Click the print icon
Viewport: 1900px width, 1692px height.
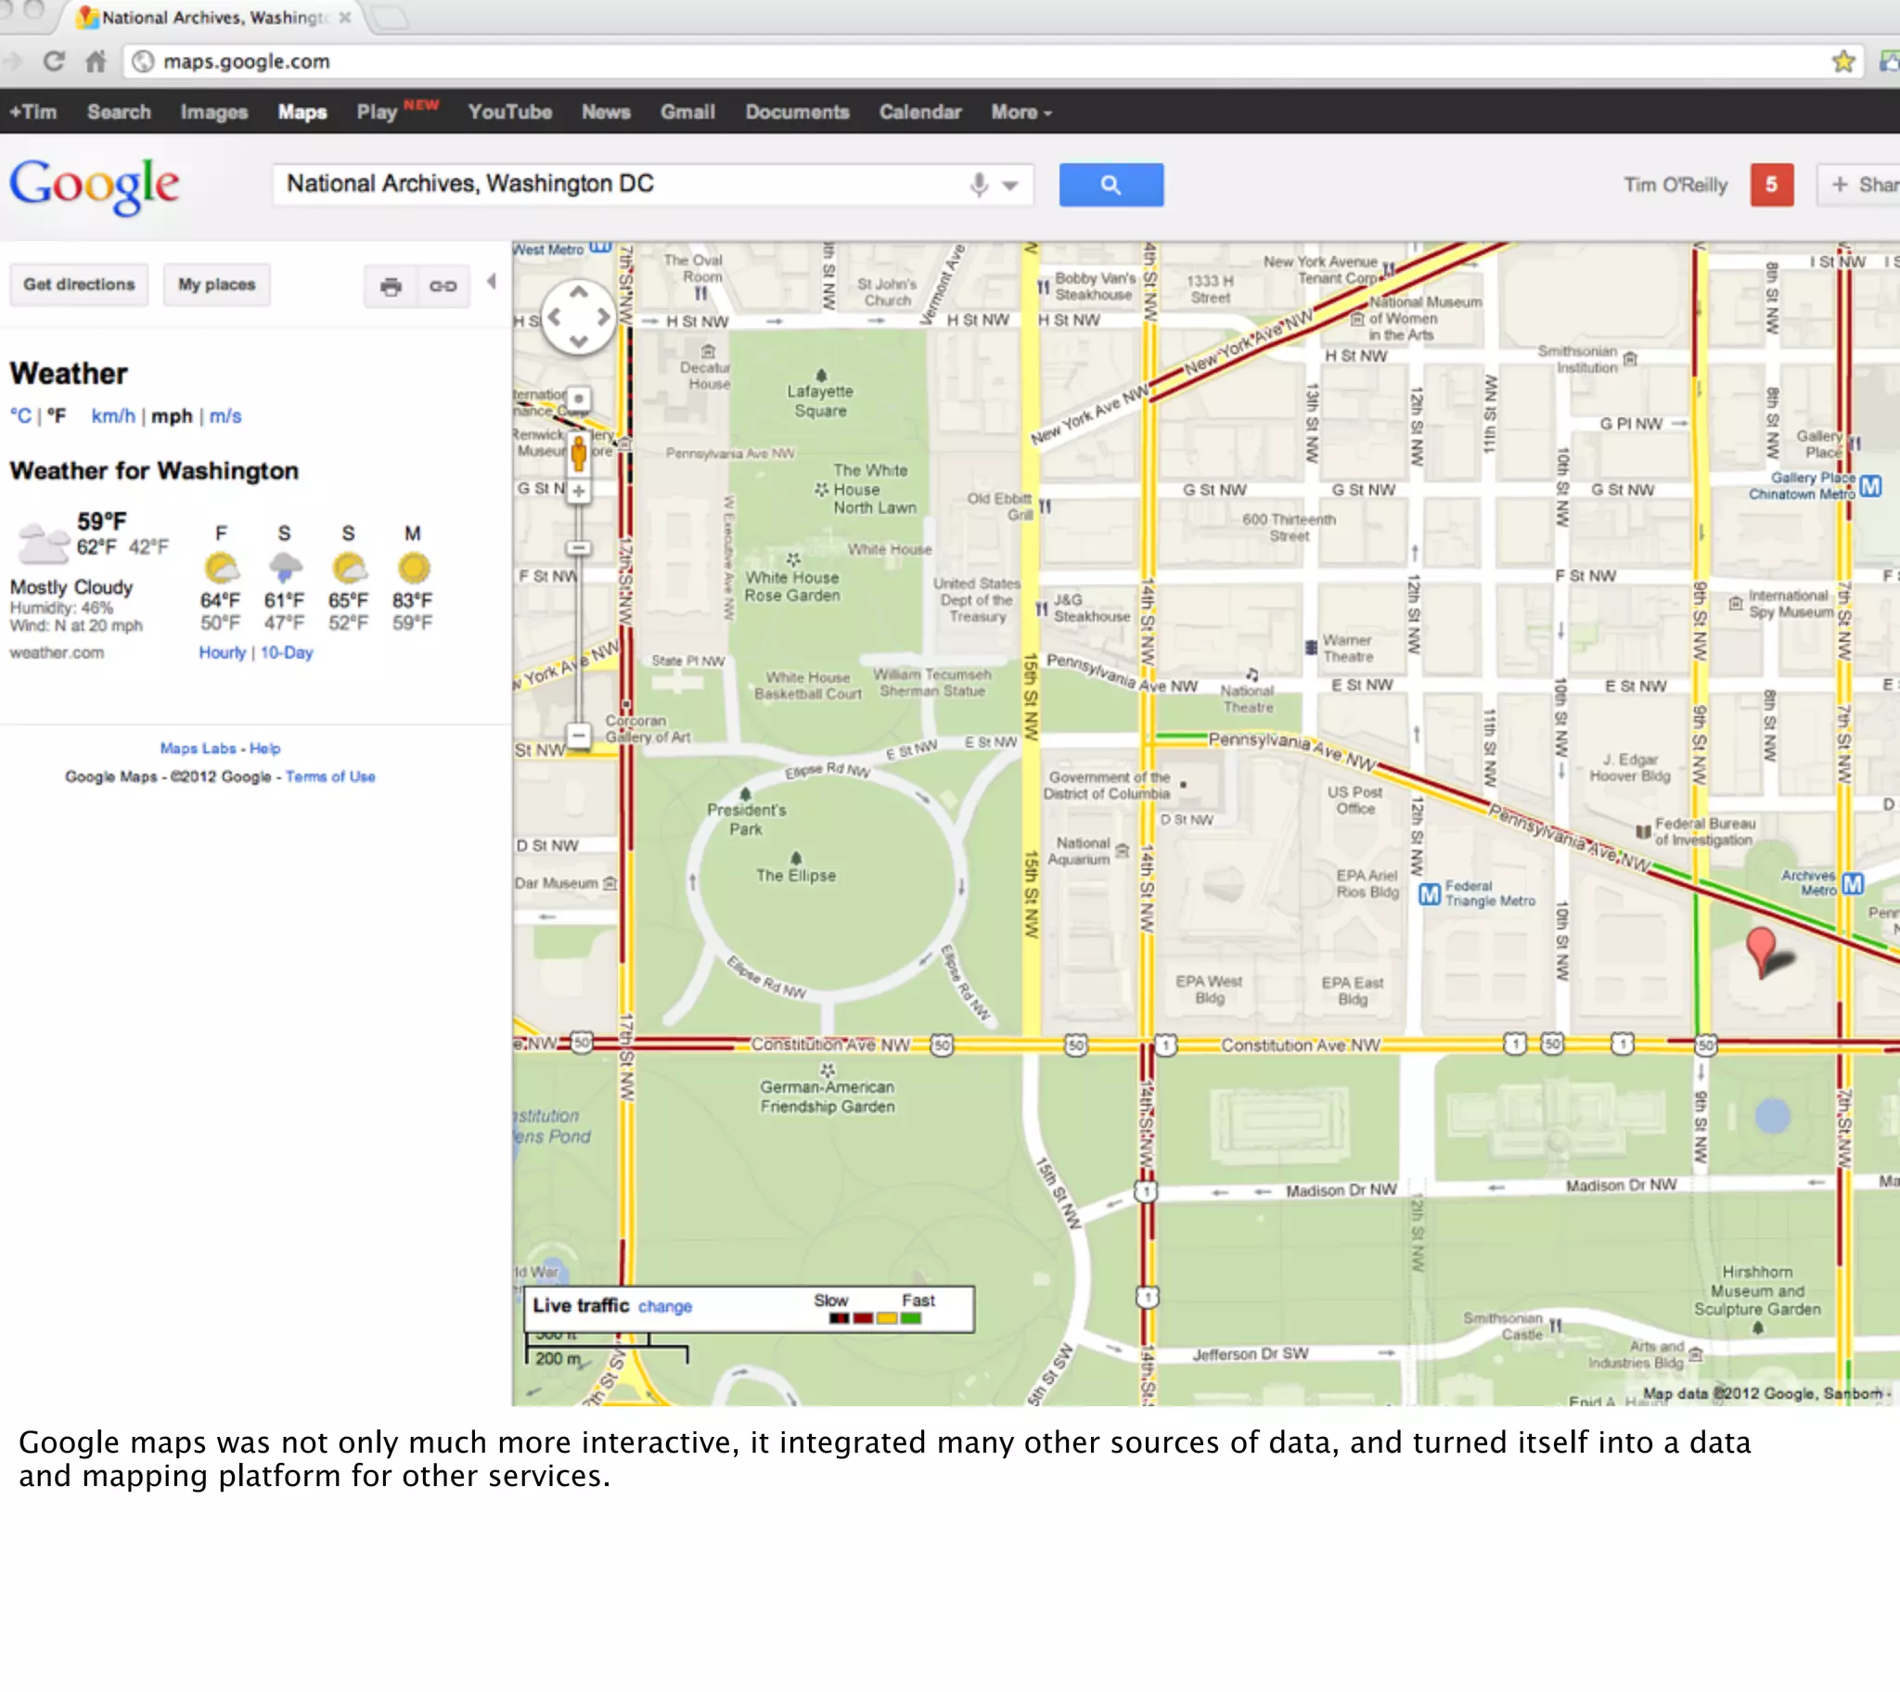(x=391, y=286)
